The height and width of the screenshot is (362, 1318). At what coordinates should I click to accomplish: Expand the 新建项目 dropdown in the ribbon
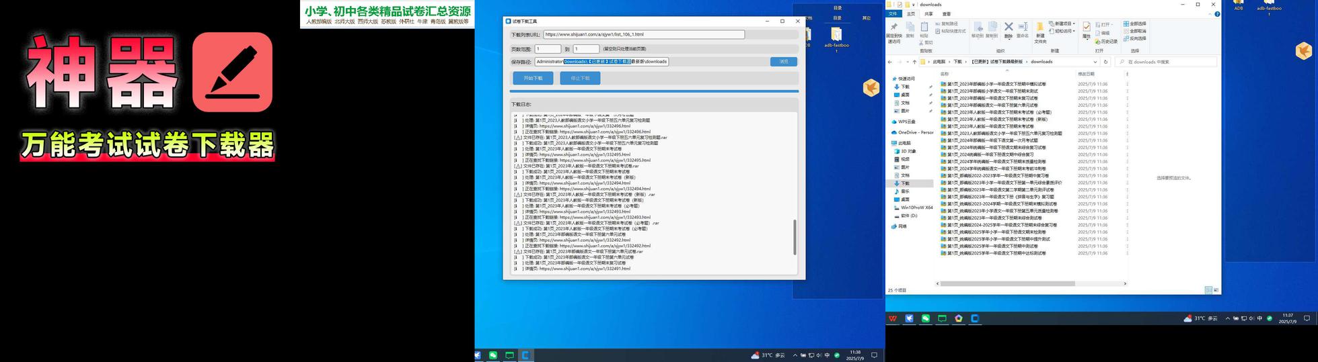1072,24
